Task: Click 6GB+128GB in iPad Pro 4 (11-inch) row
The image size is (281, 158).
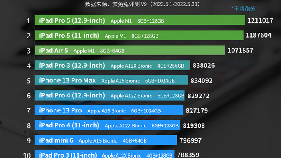Action: tap(165, 126)
